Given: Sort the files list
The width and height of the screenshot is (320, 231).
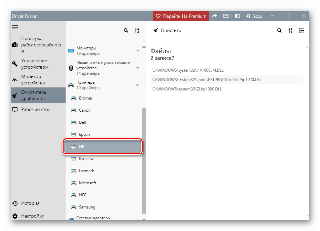Looking at the screenshot, I should (290, 31).
